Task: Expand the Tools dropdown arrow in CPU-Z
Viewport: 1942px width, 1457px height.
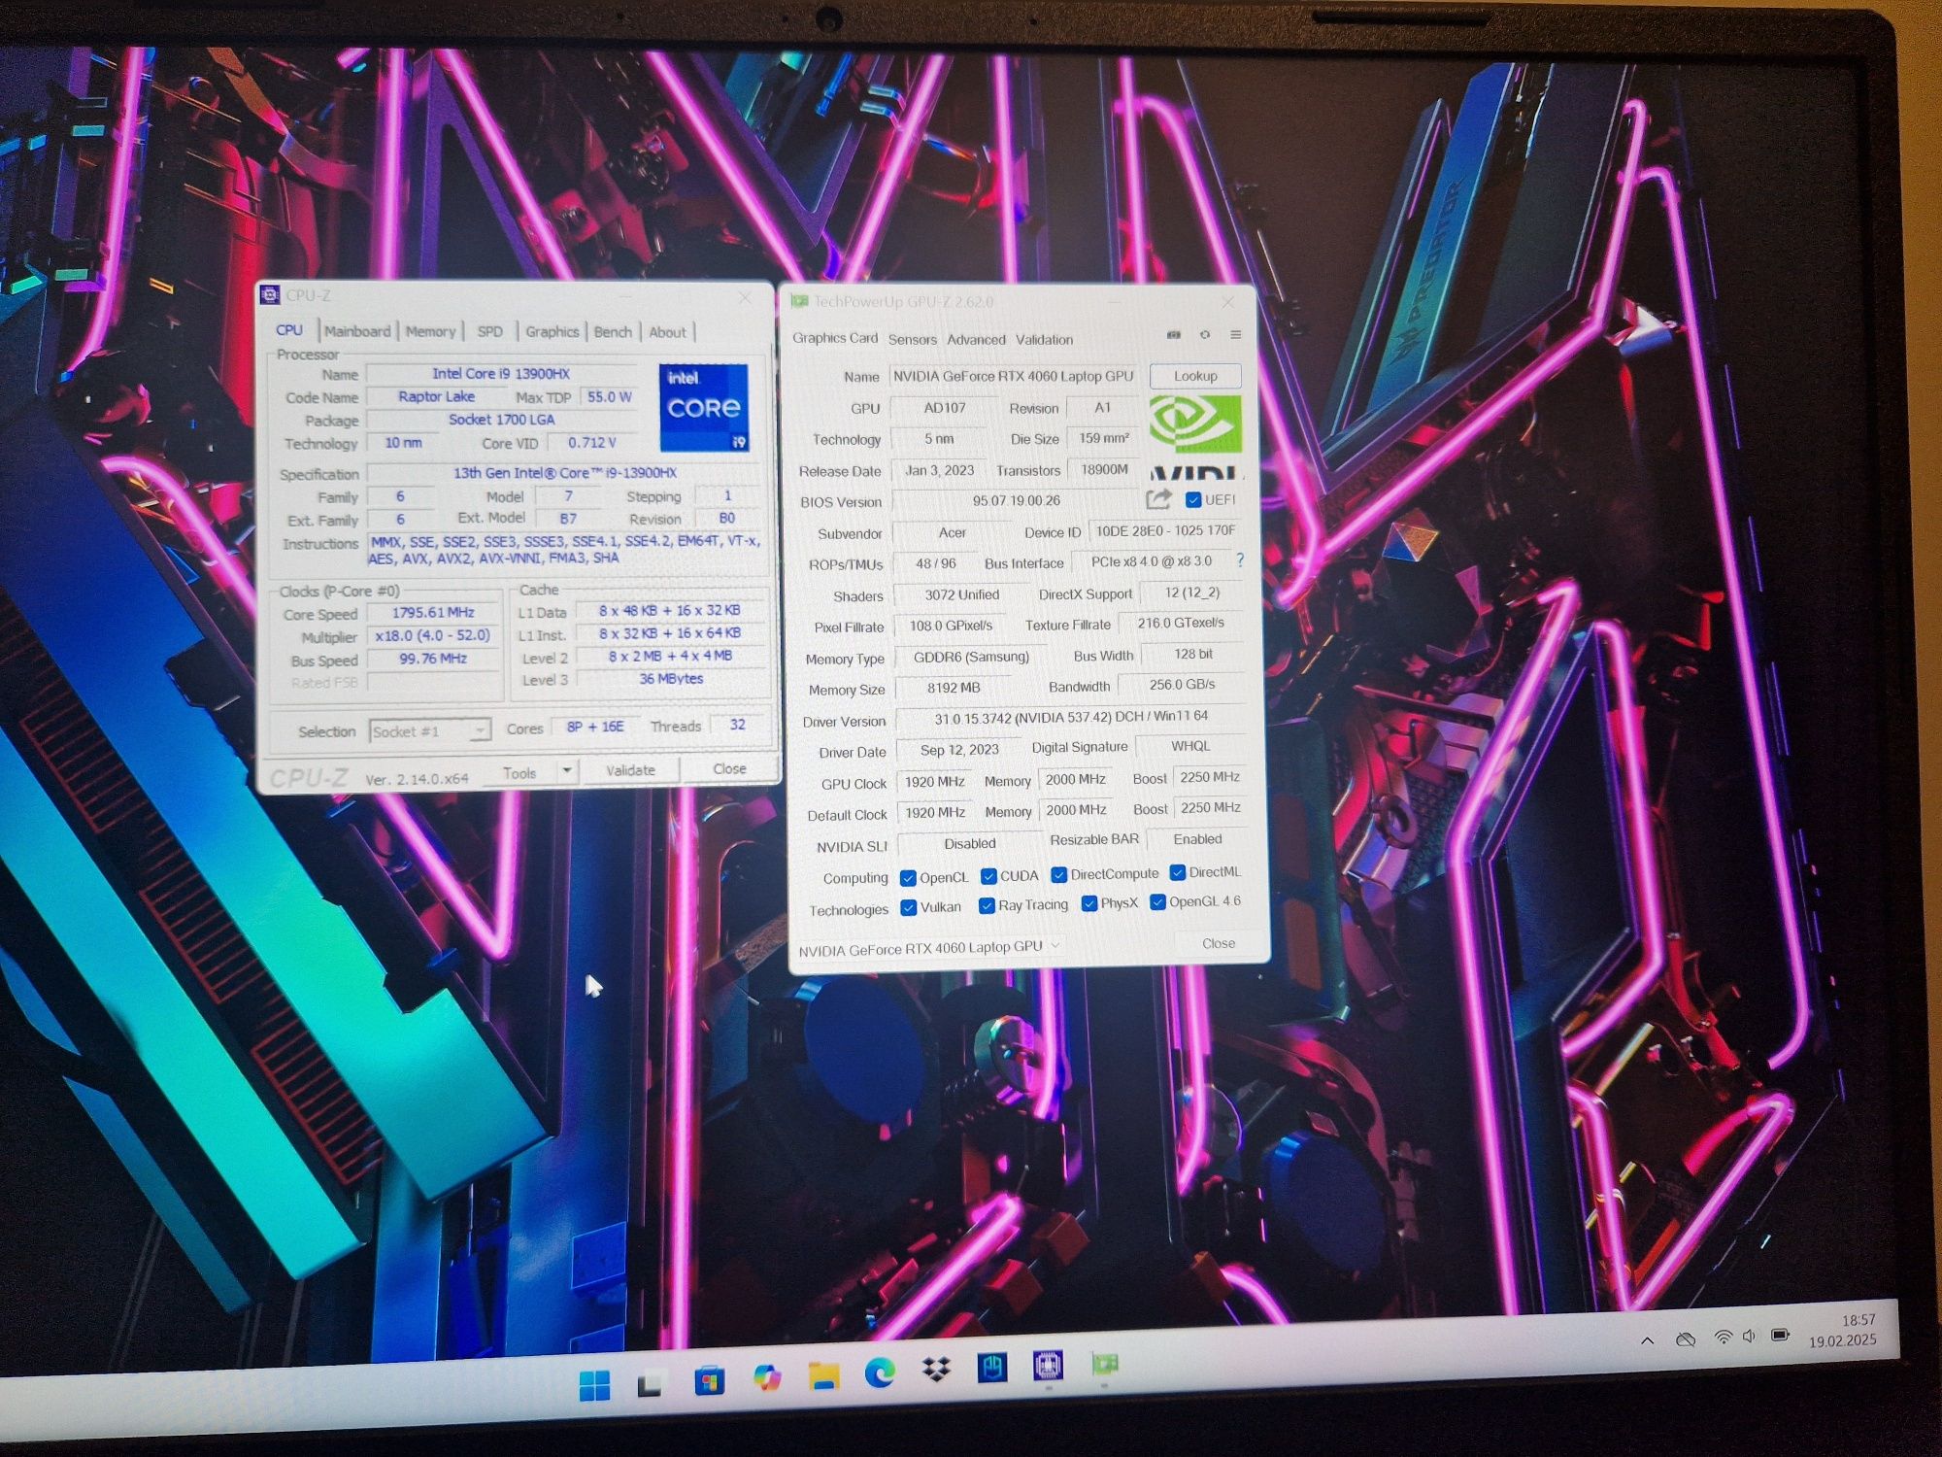Action: point(568,771)
